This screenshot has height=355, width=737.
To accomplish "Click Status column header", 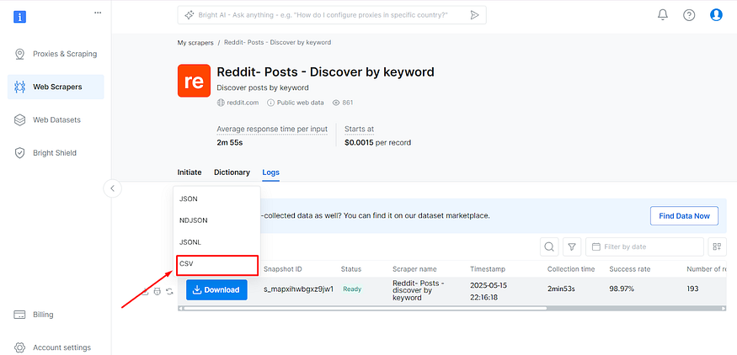I will 351,269.
